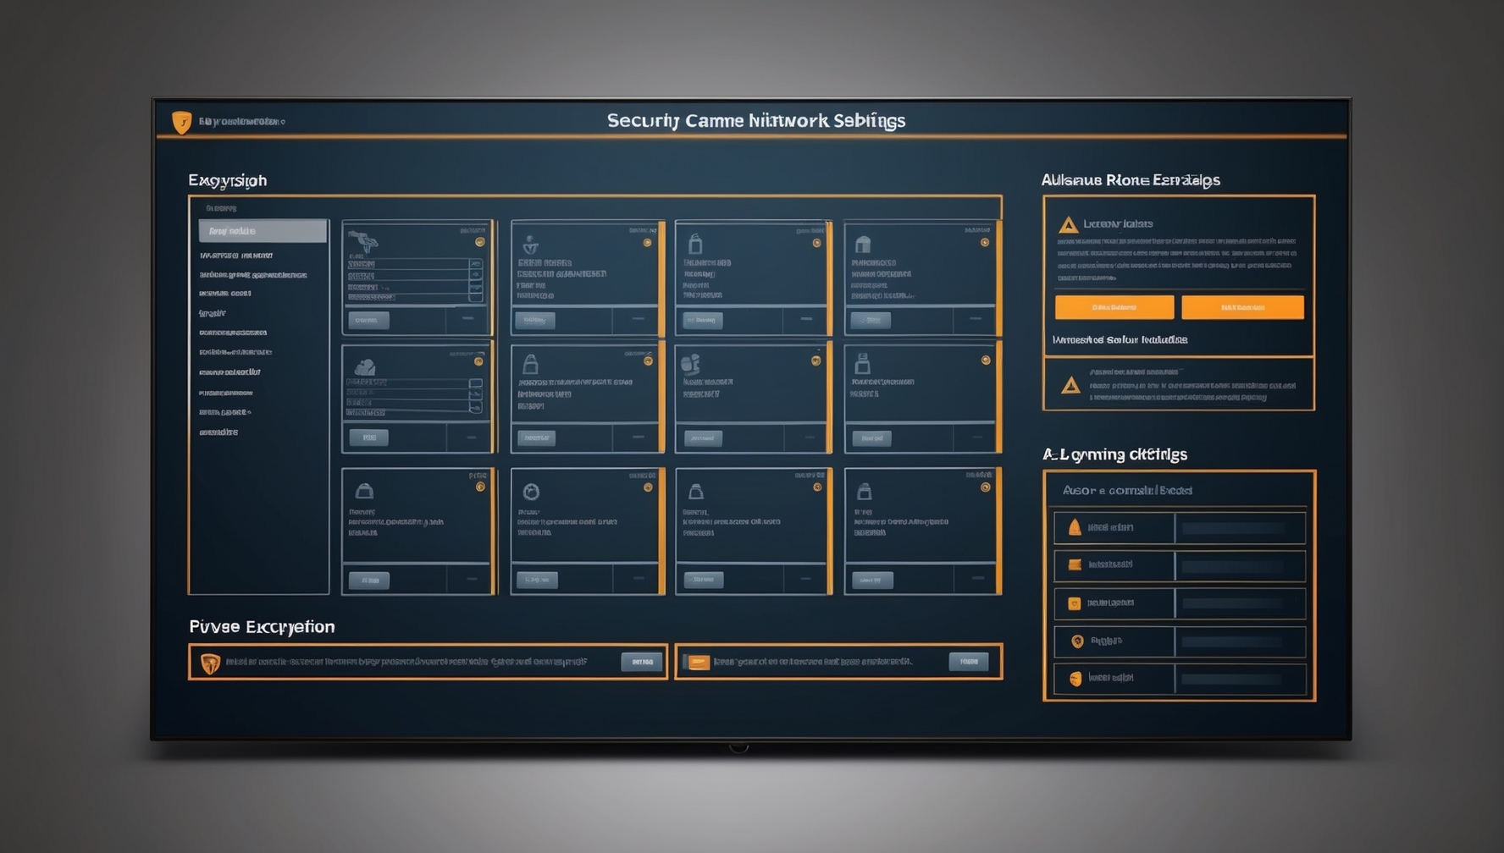Click the building icon in the top row's fourth card
1504x853 pixels.
(x=863, y=245)
